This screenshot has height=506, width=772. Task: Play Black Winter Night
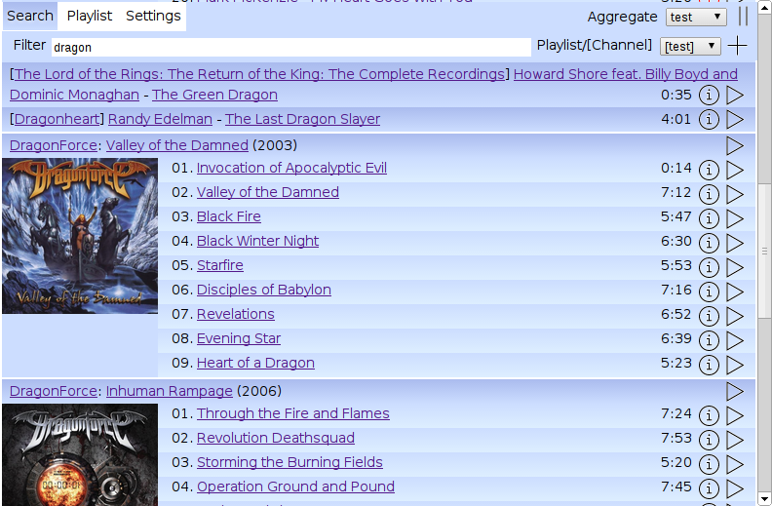coord(735,243)
